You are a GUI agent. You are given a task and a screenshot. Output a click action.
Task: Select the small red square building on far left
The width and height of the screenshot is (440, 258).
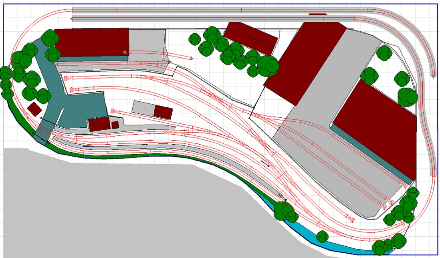point(34,109)
